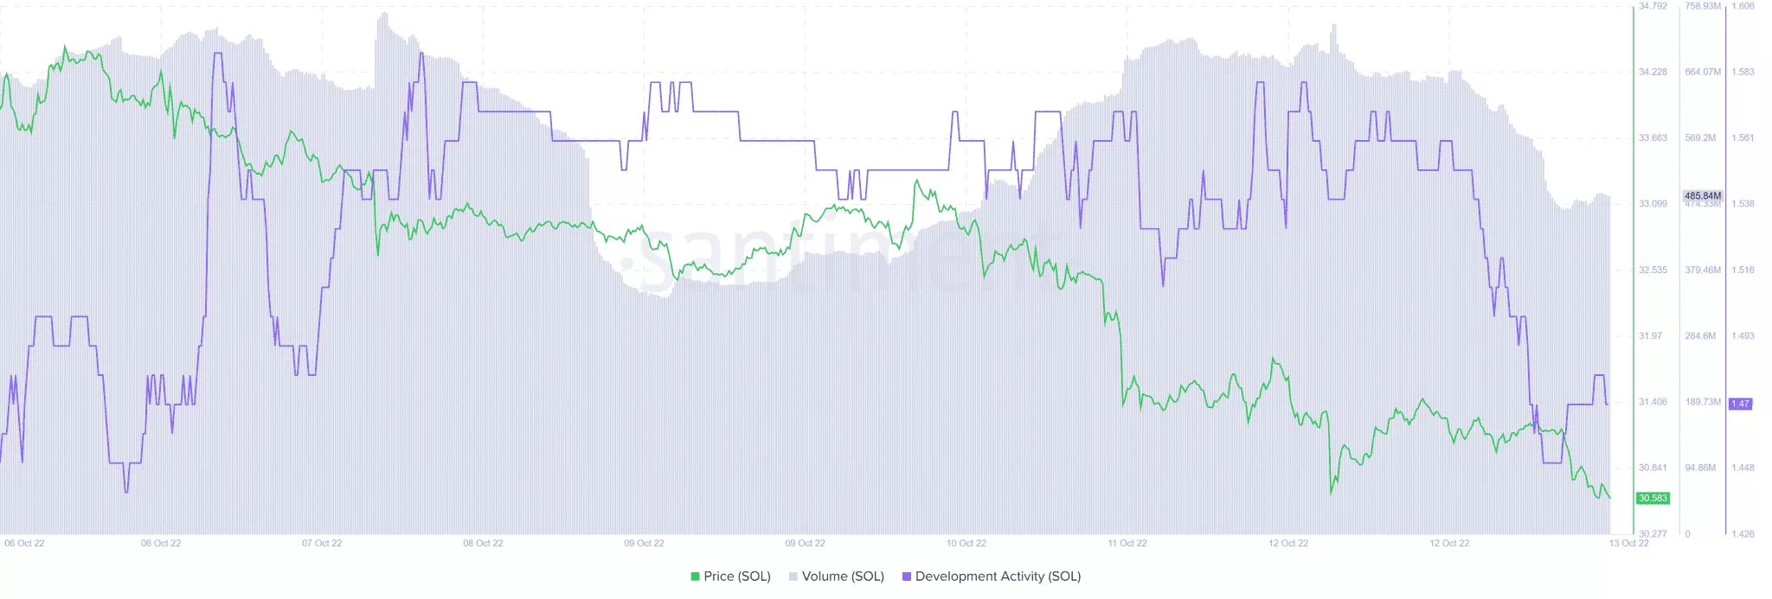Viewport: 1772px width, 599px height.
Task: Click the 189.73M volume axis tick
Action: pyautogui.click(x=1702, y=402)
